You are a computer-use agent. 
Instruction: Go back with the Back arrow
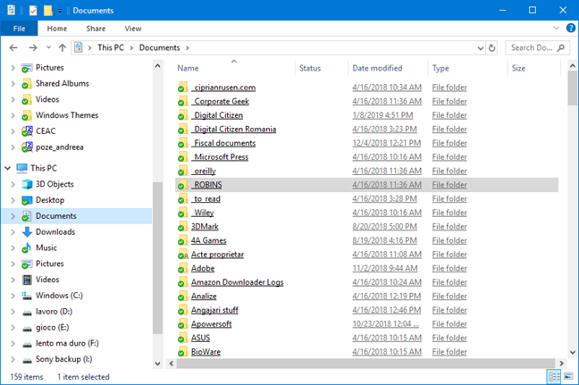click(13, 47)
